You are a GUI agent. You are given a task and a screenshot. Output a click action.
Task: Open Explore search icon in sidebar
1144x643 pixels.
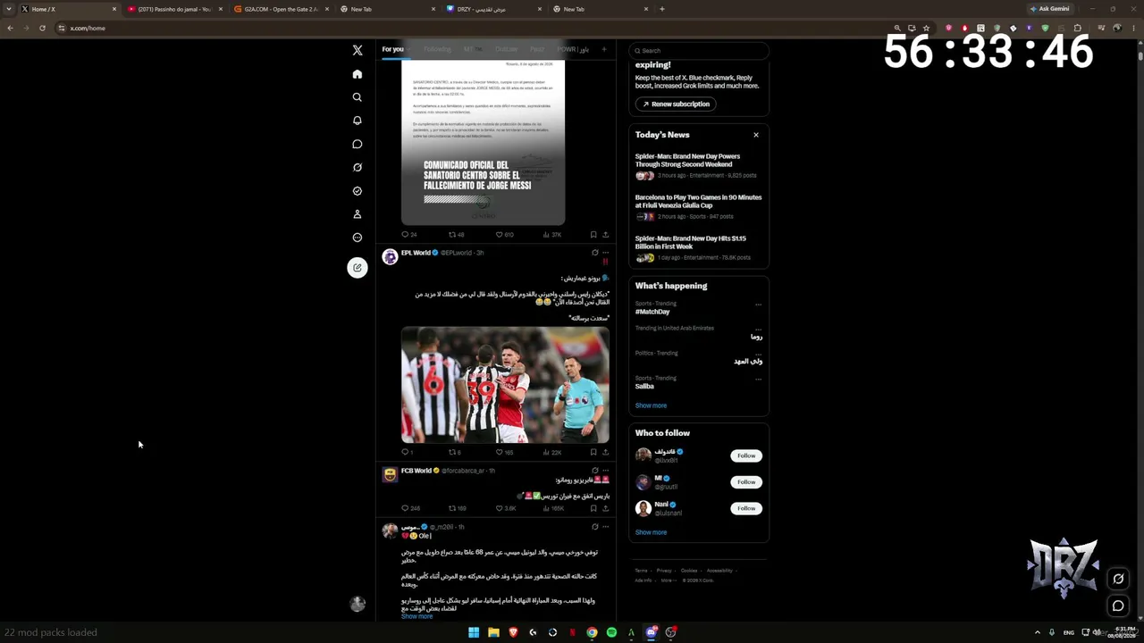[x=357, y=97]
